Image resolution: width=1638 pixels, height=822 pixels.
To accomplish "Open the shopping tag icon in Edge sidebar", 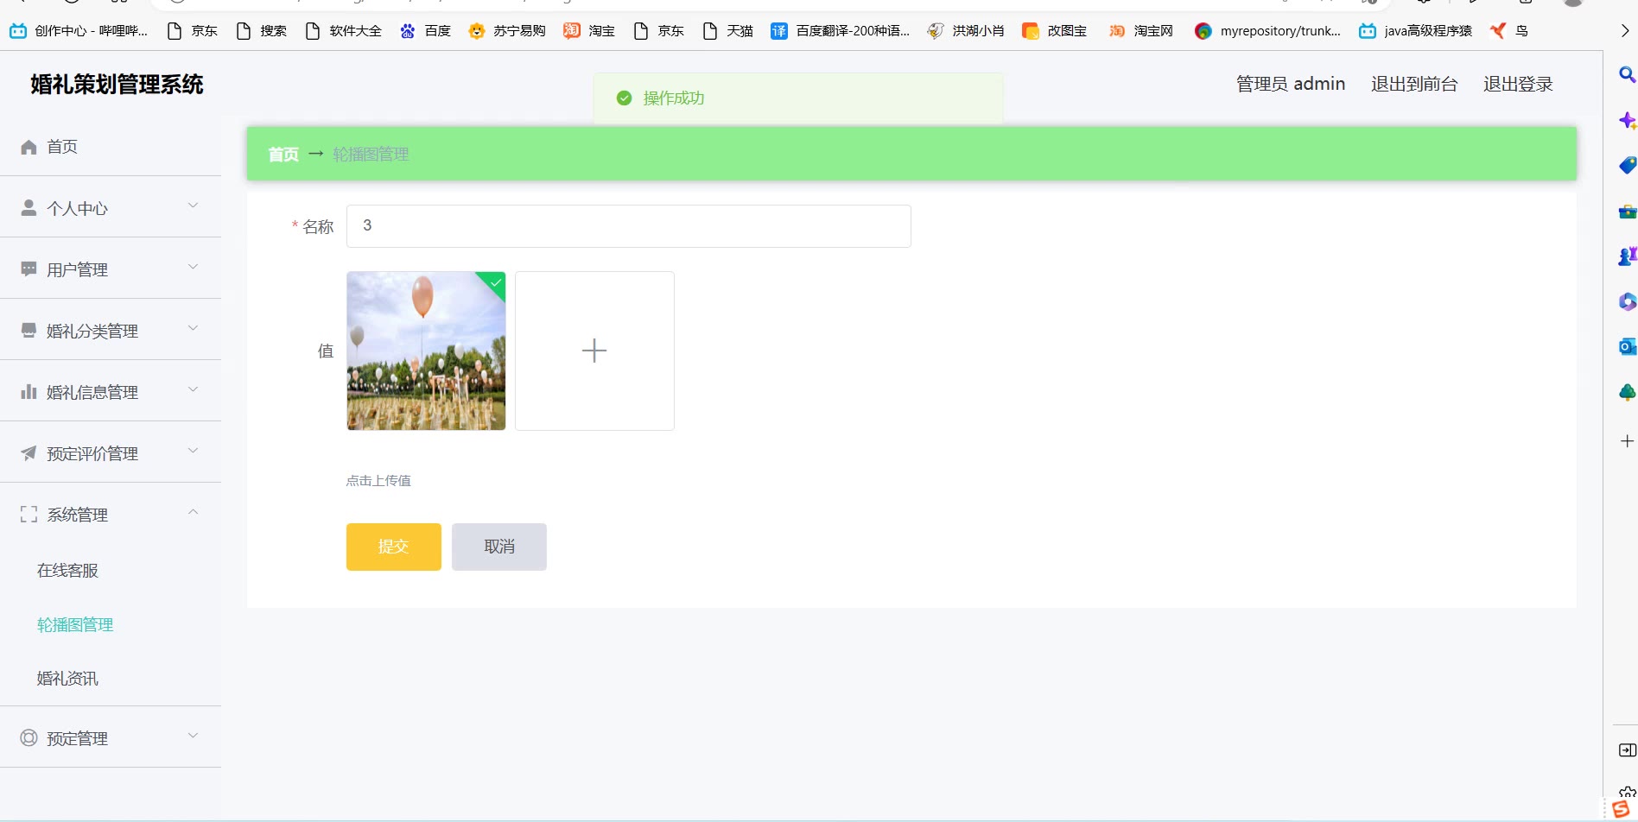I will (1627, 165).
